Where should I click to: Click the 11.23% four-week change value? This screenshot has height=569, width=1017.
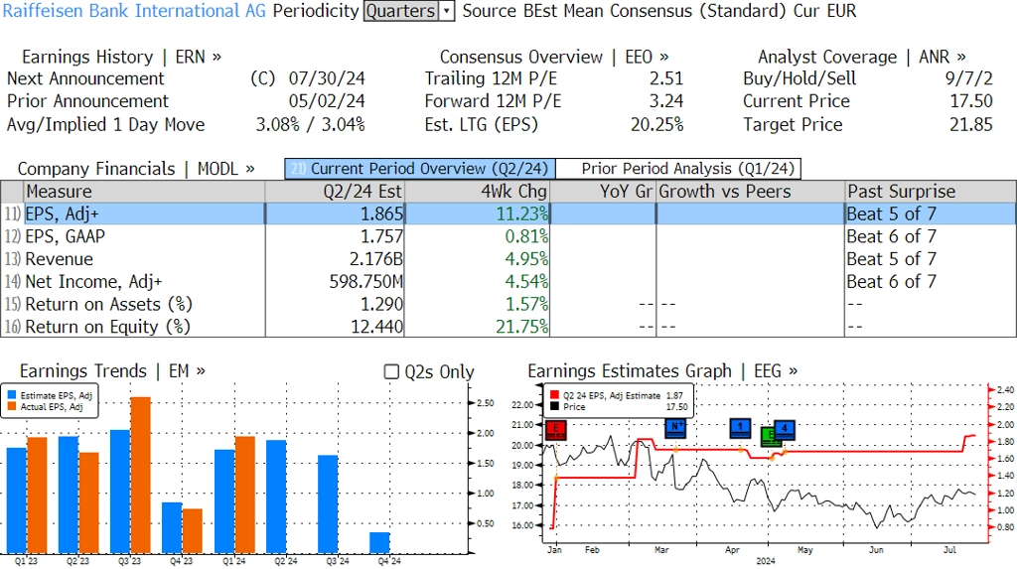click(x=522, y=214)
